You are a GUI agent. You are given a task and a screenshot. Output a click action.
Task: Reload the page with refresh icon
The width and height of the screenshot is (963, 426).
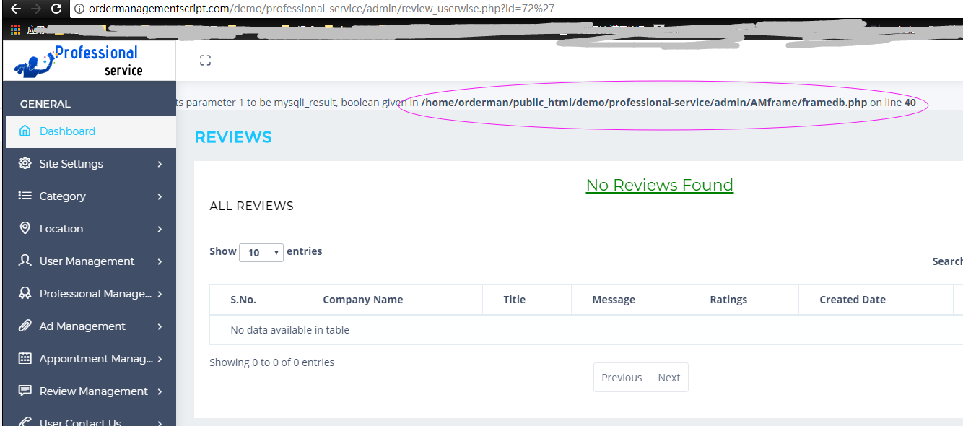56,9
